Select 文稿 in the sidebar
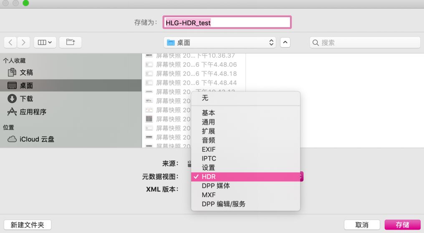This screenshot has height=233, width=424. coord(26,73)
